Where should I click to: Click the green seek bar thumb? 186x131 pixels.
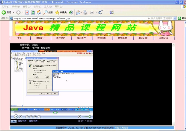click(55, 112)
